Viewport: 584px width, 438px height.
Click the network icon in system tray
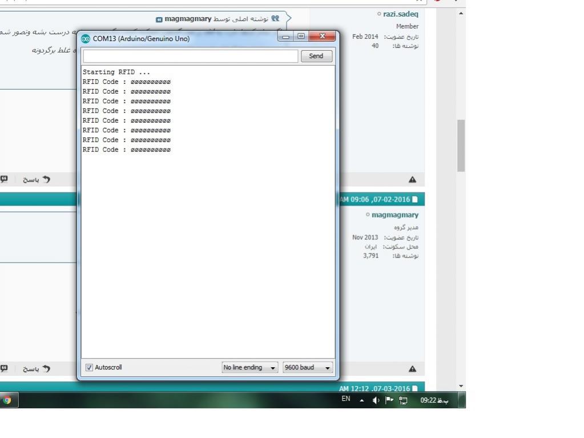tap(403, 400)
